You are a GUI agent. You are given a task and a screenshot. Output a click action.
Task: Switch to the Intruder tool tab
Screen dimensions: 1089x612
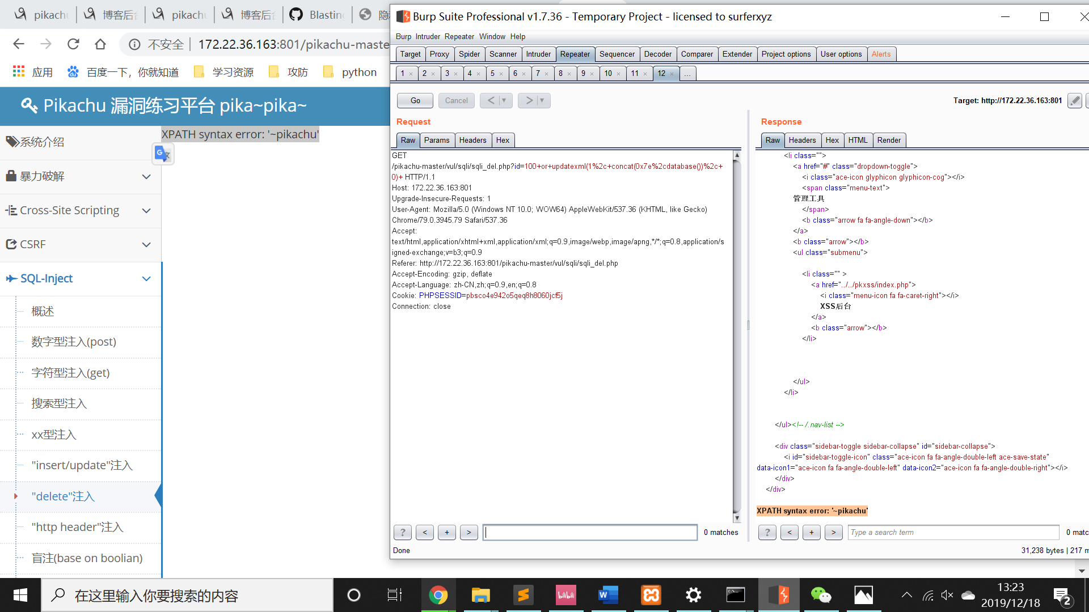tap(538, 54)
